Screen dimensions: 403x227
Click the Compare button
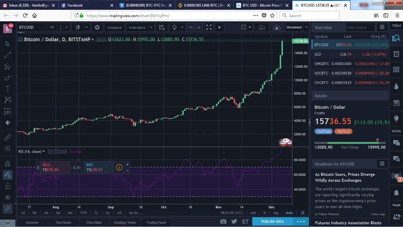[114, 27]
